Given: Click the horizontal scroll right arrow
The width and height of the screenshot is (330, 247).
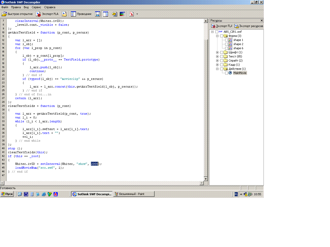Looking at the screenshot, I should click(x=202, y=183).
